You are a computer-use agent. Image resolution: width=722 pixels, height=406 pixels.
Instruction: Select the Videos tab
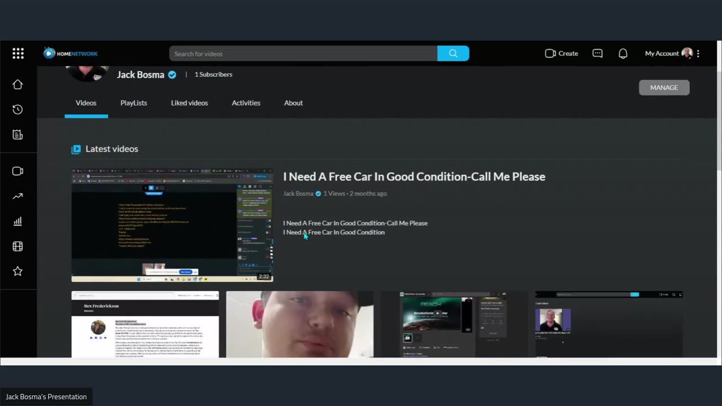click(x=86, y=103)
